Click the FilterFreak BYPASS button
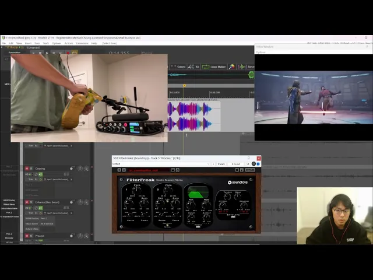The height and width of the screenshot is (280, 373). [250, 170]
